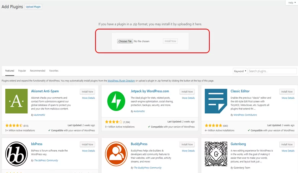The width and height of the screenshot is (298, 173).
Task: Open More Details for Akismet Anti-Spam
Action: [88, 98]
